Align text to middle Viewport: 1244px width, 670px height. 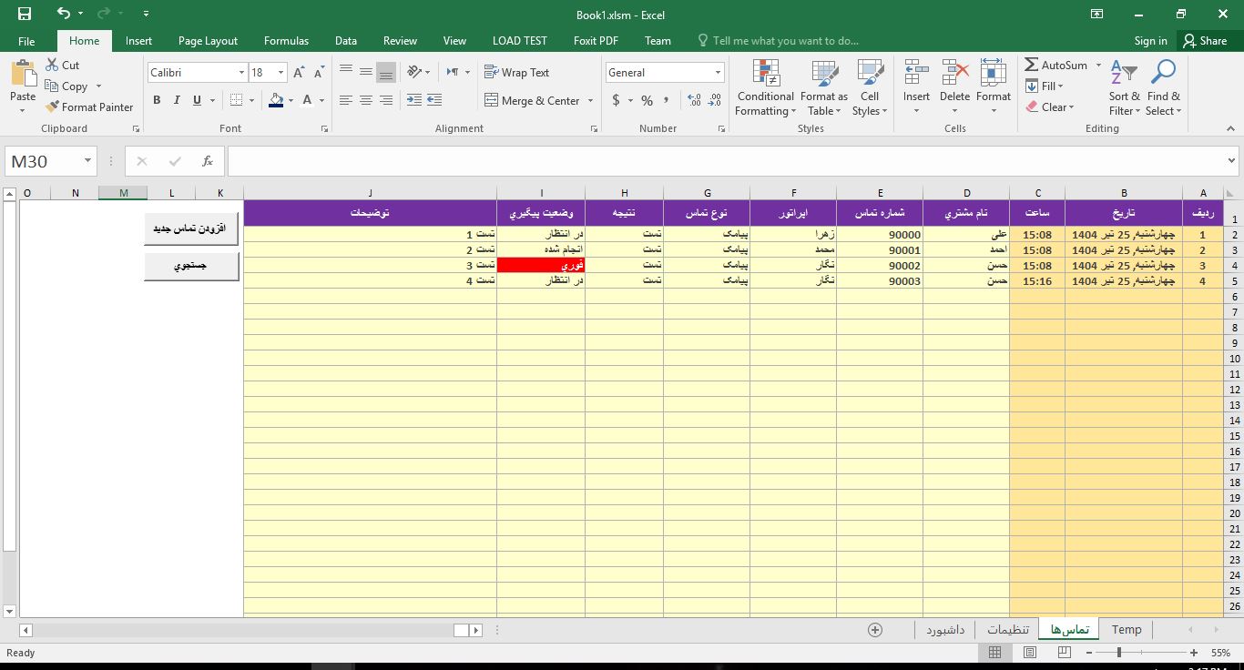366,72
